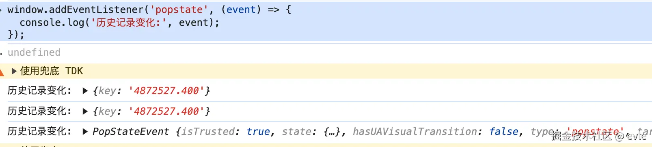Click the key value in second log entry

[164, 111]
